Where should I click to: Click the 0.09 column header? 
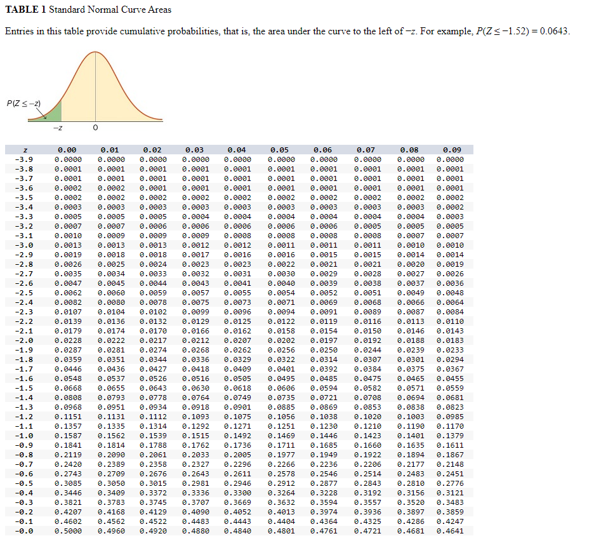453,149
